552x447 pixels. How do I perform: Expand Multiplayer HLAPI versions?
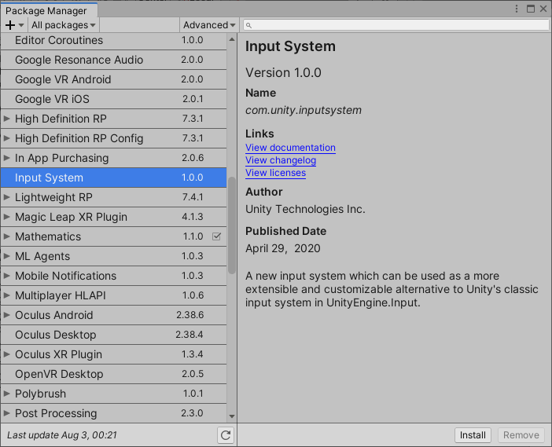(x=7, y=295)
